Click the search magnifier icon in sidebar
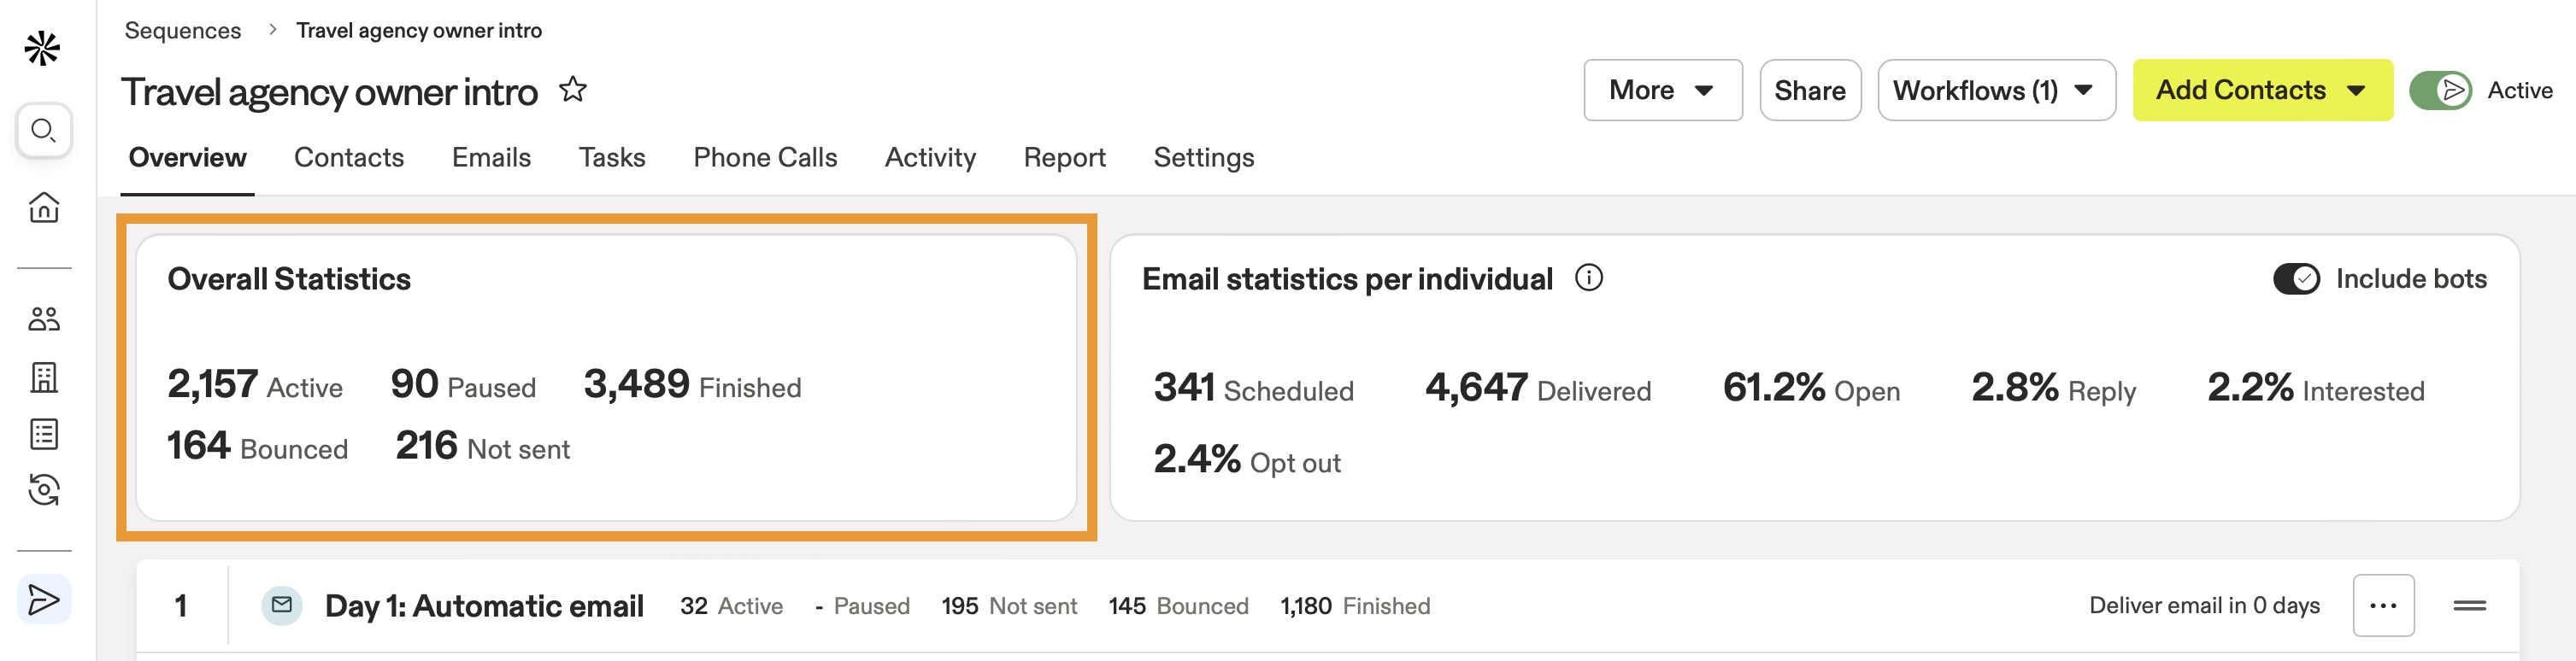The image size is (2576, 661). point(43,131)
